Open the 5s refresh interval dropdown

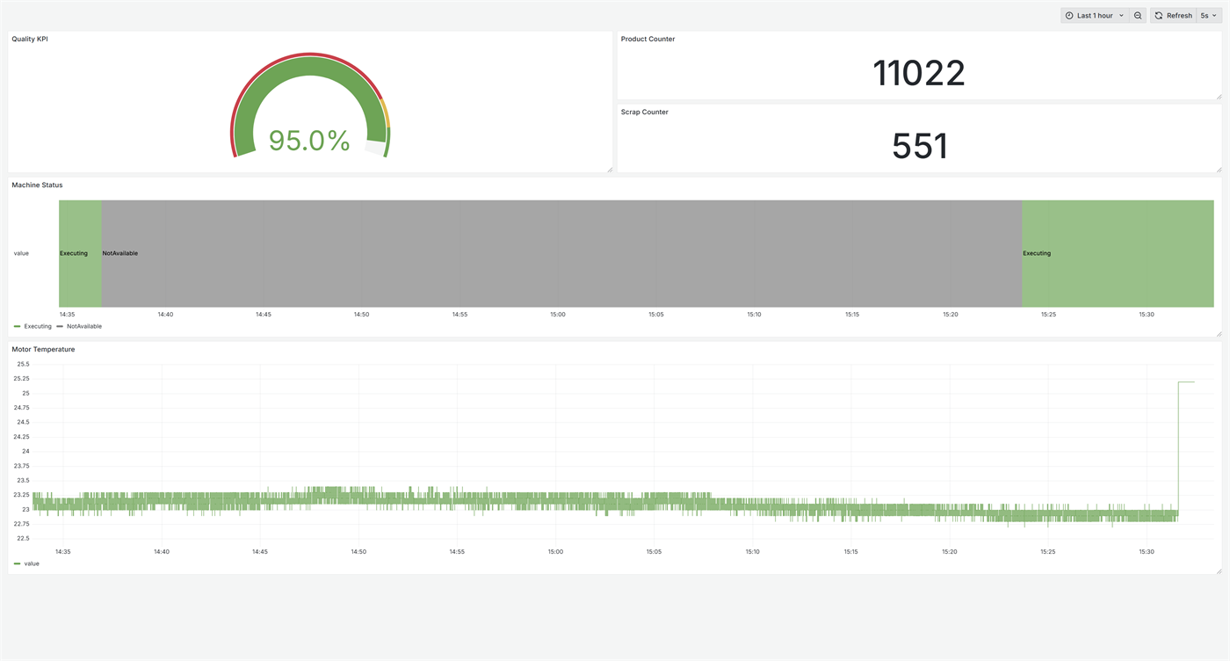tap(1205, 15)
